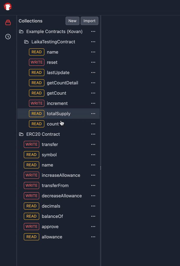Click the New collection button

point(72,21)
